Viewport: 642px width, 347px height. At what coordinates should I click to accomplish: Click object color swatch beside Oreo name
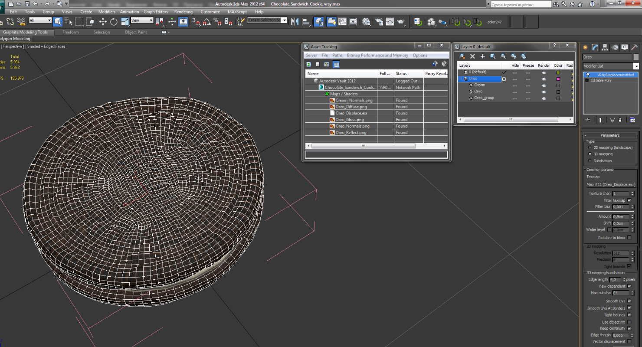(636, 57)
